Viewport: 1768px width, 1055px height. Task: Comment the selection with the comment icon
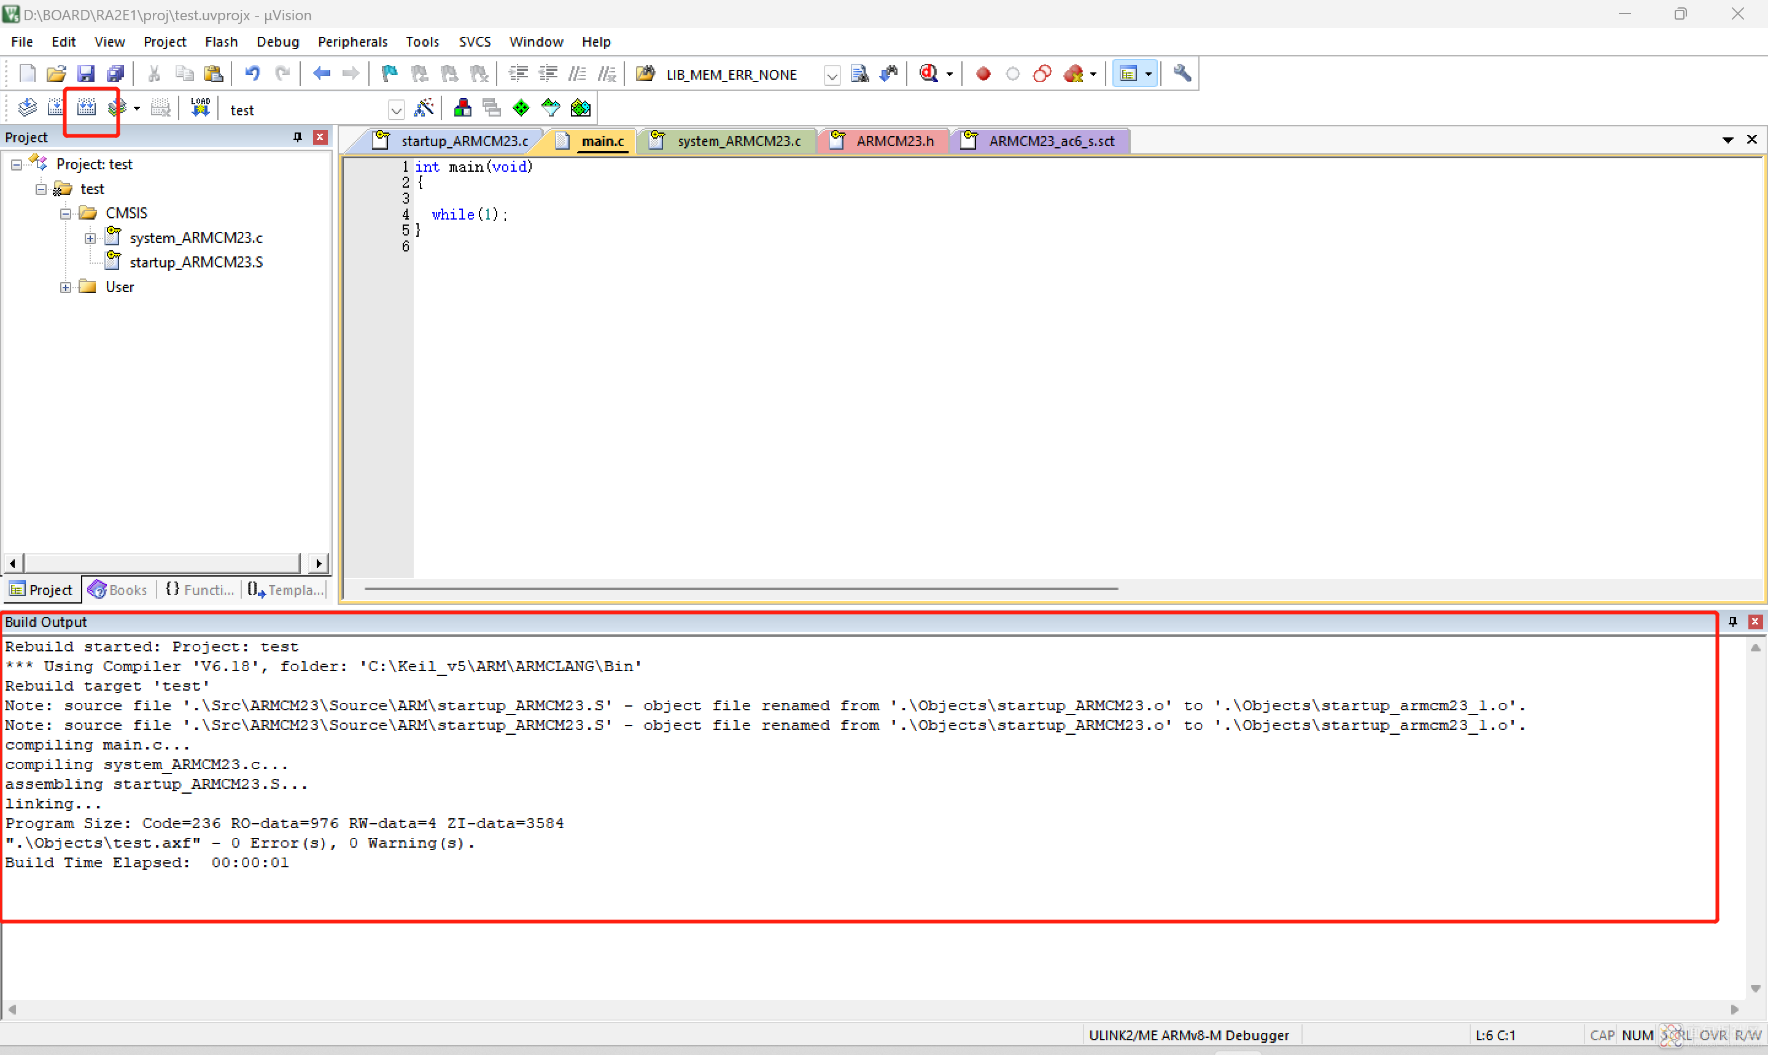click(577, 74)
